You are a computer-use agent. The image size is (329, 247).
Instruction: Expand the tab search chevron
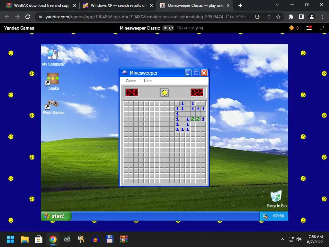[277, 5]
